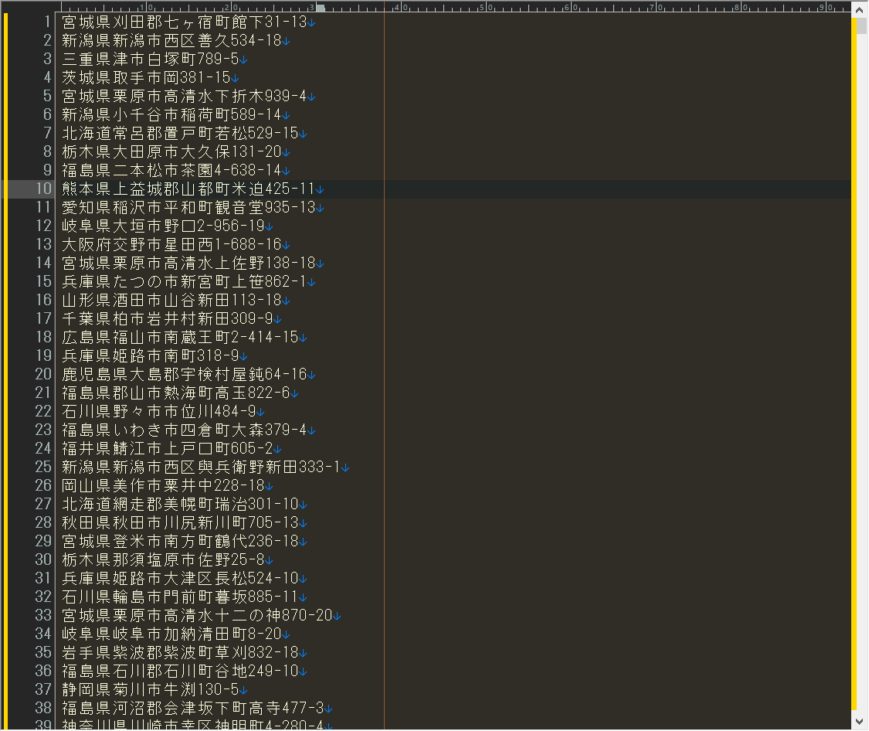Click ruler mark 40 at top
The image size is (869, 731).
(x=402, y=7)
